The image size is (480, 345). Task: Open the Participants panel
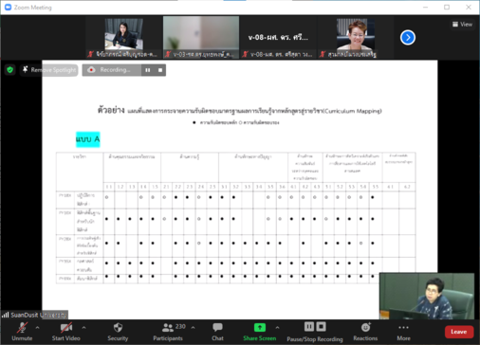[x=168, y=328]
